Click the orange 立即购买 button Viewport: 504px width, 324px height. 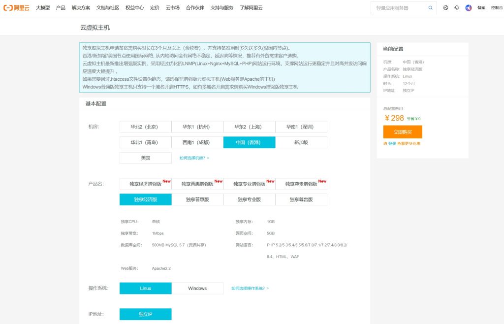(402, 132)
